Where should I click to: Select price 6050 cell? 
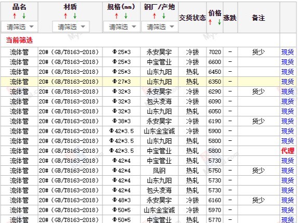click(215, 111)
